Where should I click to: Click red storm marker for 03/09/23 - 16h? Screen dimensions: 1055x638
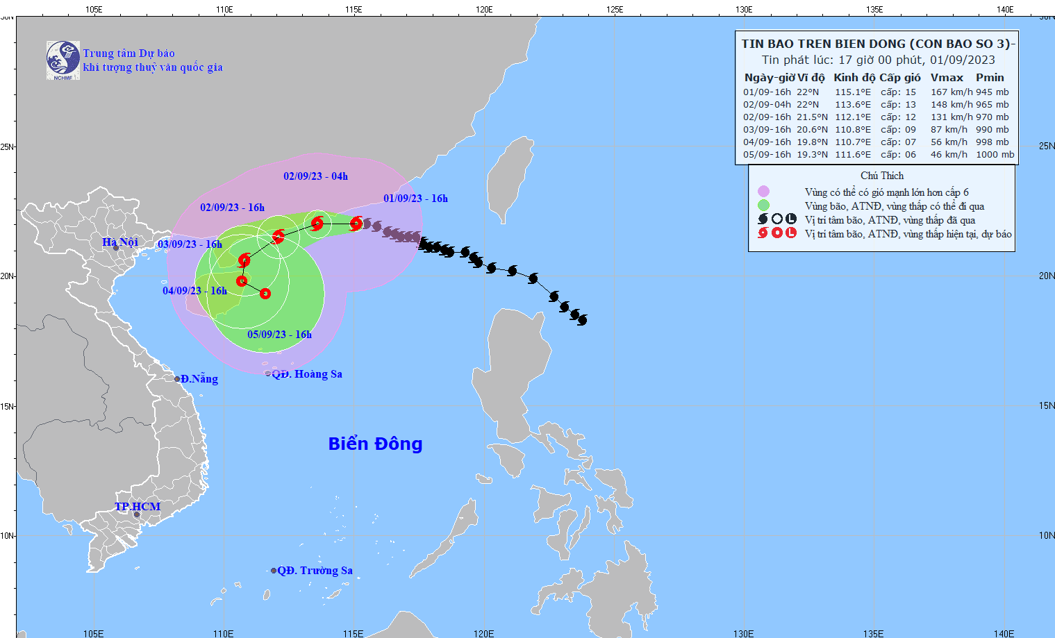(x=244, y=260)
